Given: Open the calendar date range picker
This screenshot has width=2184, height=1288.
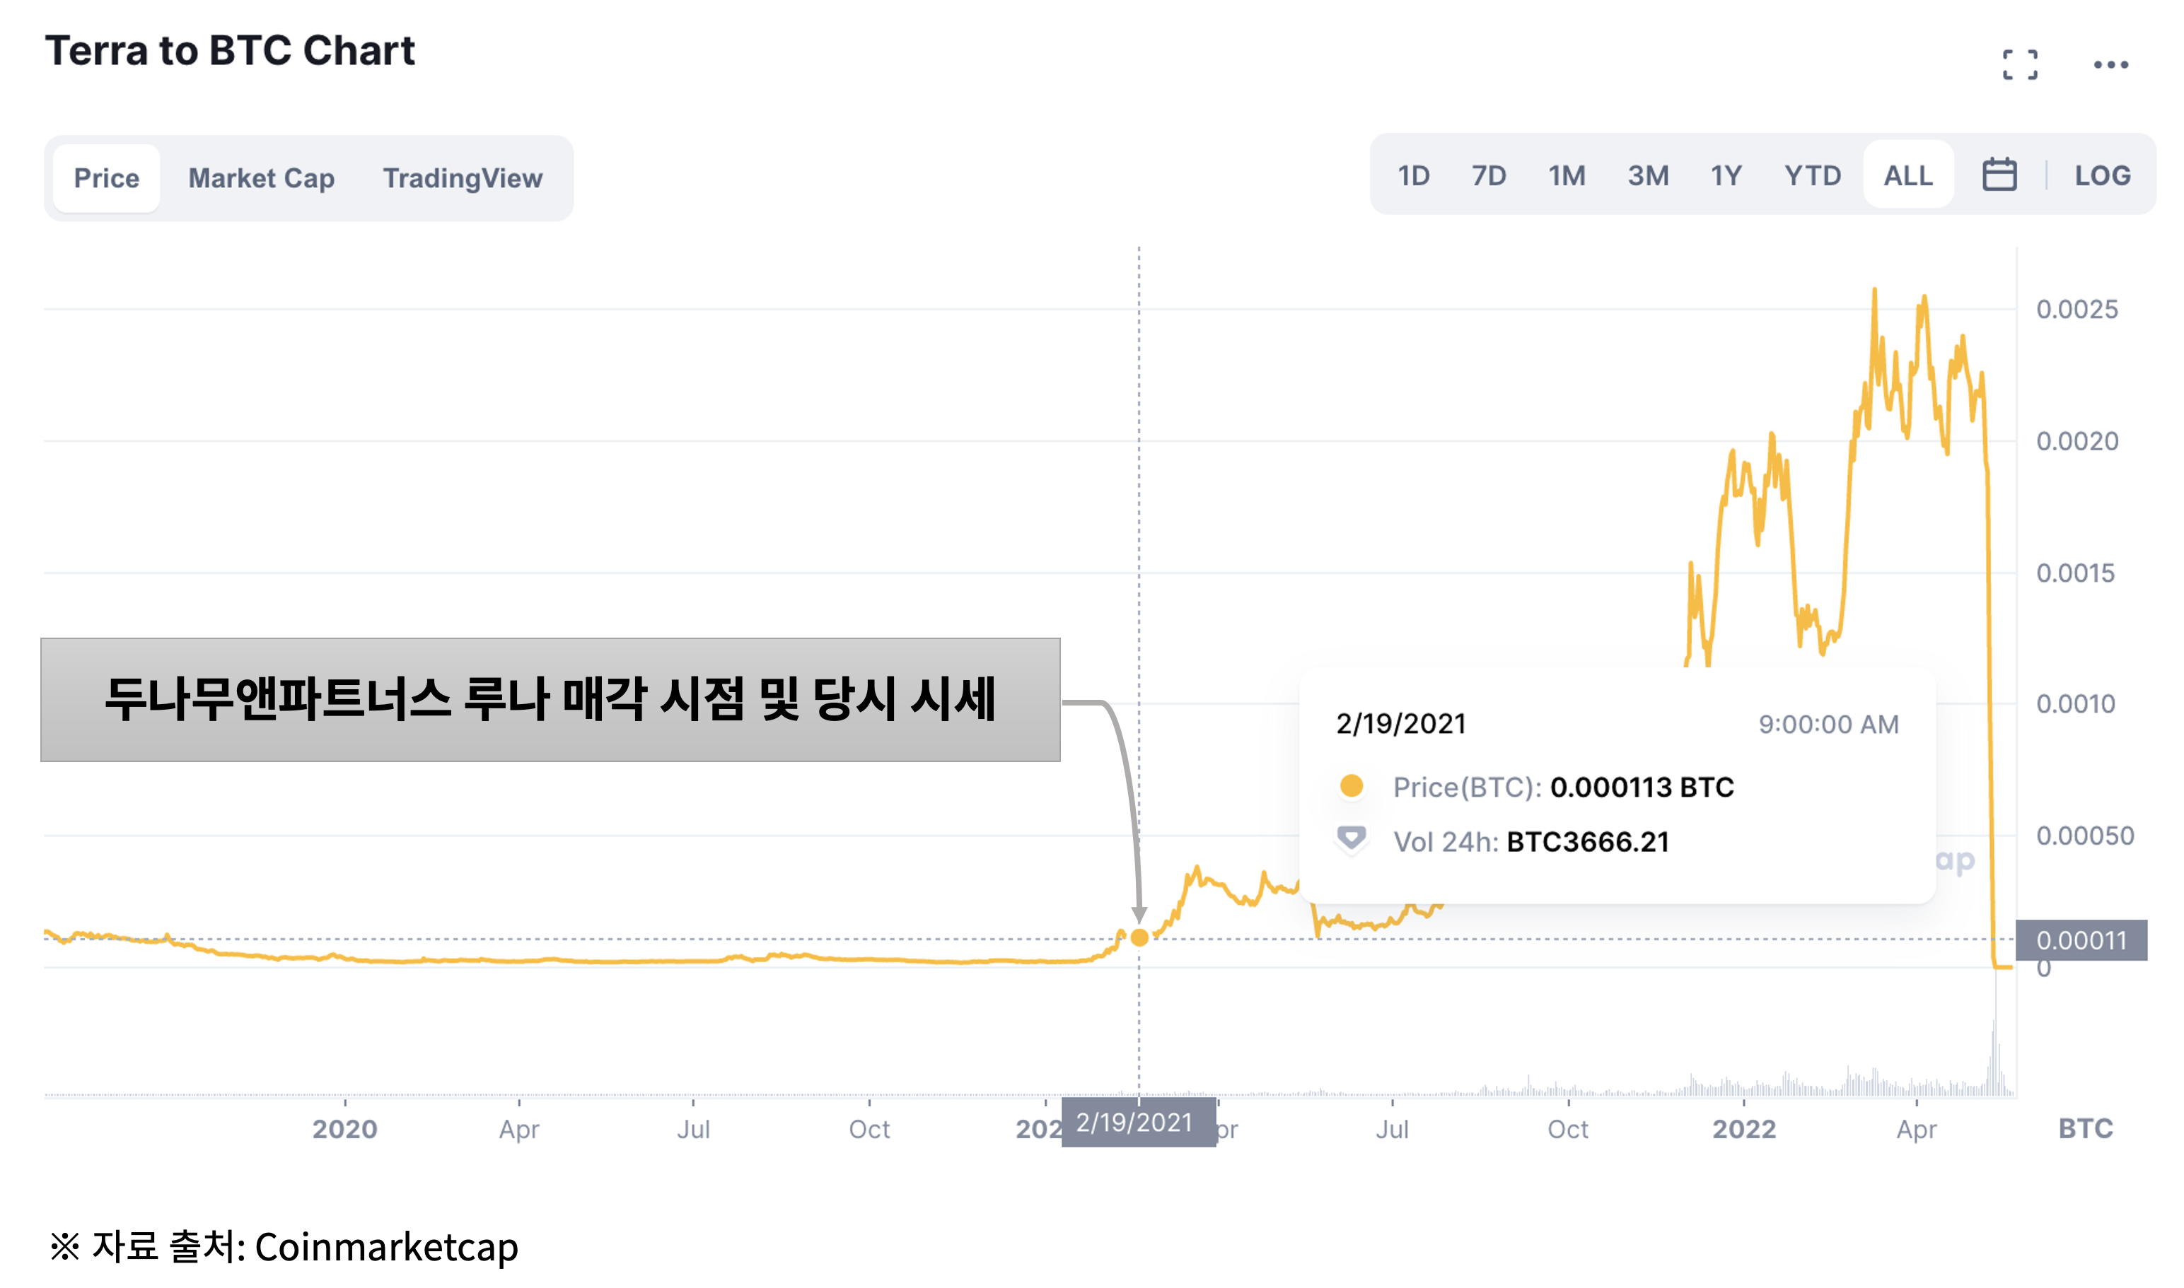Looking at the screenshot, I should [2000, 175].
